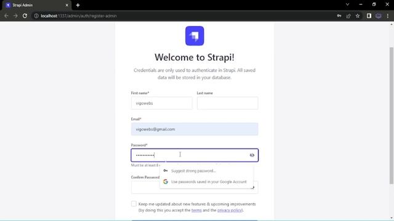Click the Last name input field
394x221 pixels.
(227, 103)
